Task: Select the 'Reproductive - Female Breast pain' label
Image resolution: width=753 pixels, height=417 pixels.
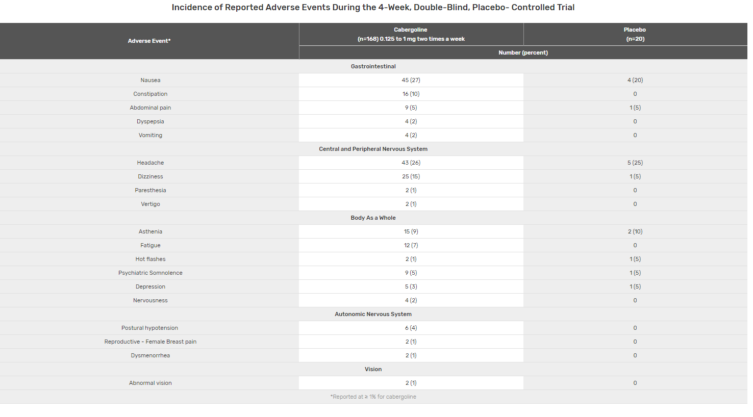Action: (x=150, y=342)
